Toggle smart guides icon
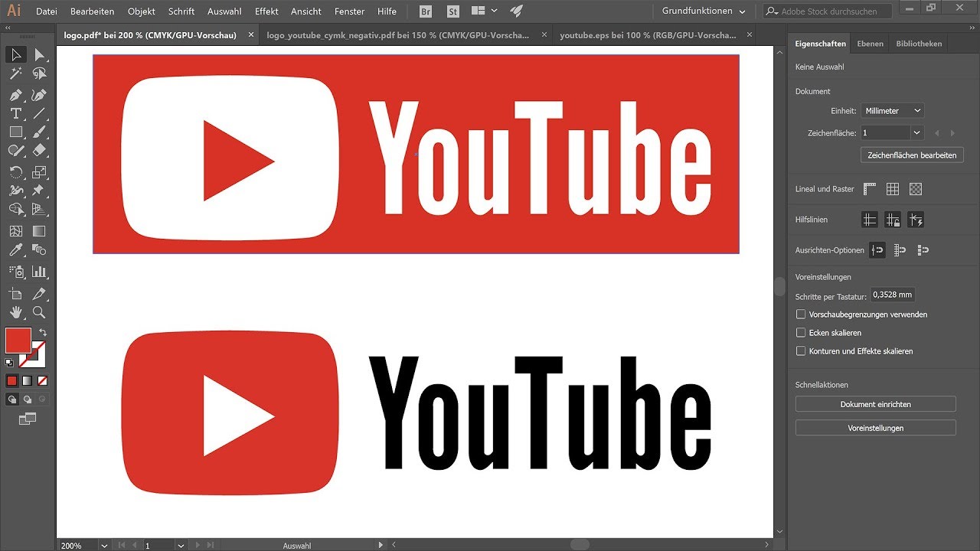Screen dimensions: 980x551 tap(916, 220)
